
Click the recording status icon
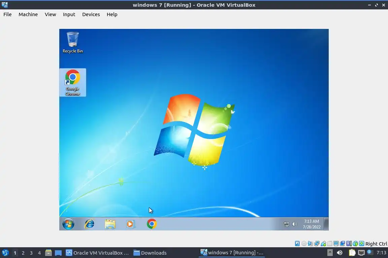342,244
